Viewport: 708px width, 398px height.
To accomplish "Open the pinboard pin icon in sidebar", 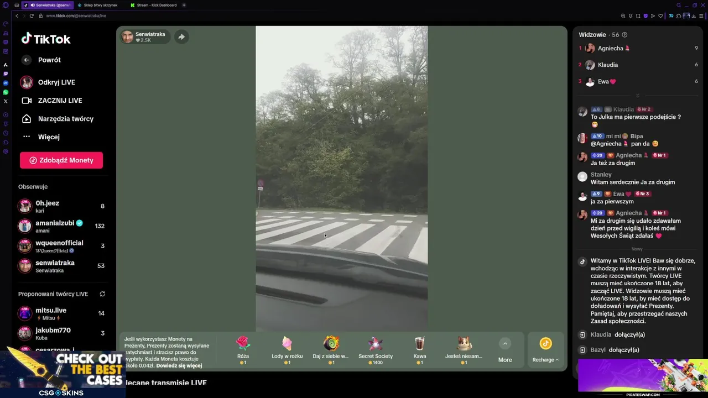I will (6, 124).
